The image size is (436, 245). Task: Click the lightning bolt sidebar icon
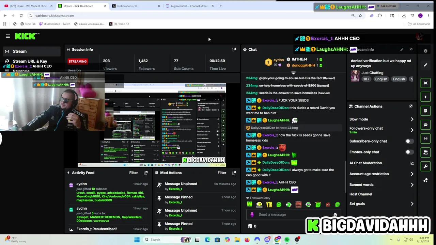coord(425,97)
